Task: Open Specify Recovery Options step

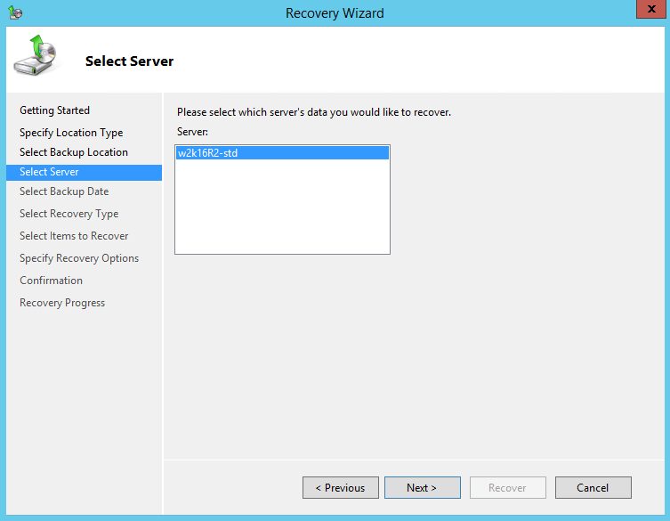Action: pos(79,258)
